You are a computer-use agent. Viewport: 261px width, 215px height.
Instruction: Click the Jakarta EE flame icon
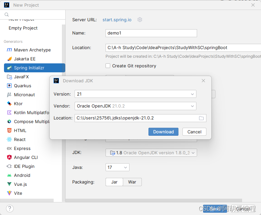[x=9, y=59]
